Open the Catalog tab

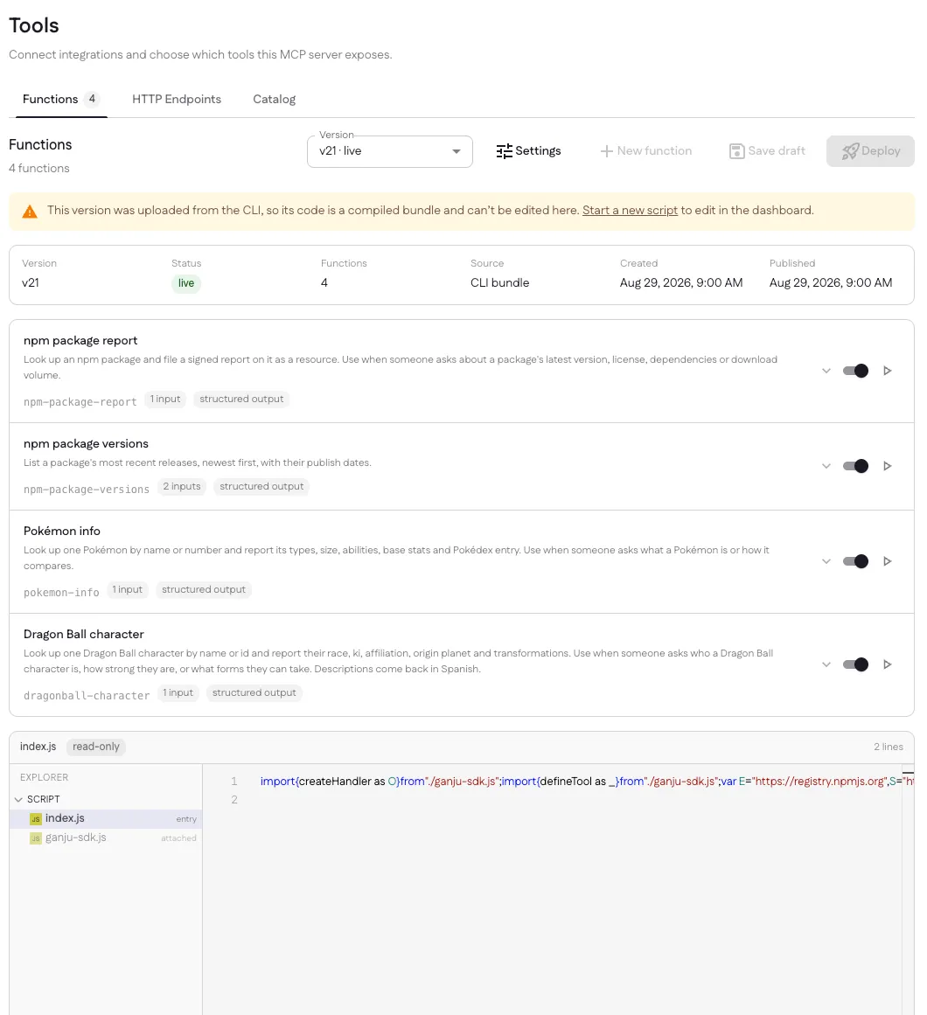(x=274, y=99)
